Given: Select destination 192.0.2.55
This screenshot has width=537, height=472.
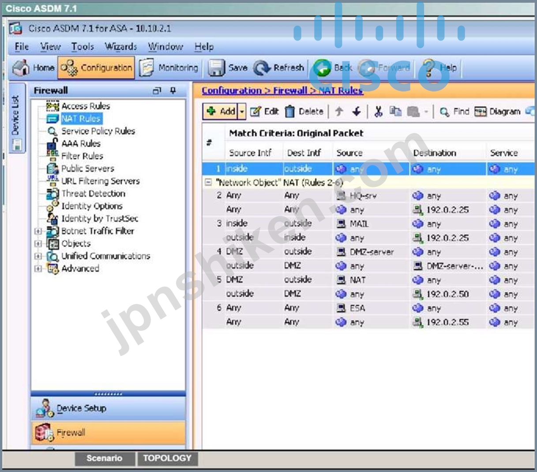Looking at the screenshot, I should (441, 322).
